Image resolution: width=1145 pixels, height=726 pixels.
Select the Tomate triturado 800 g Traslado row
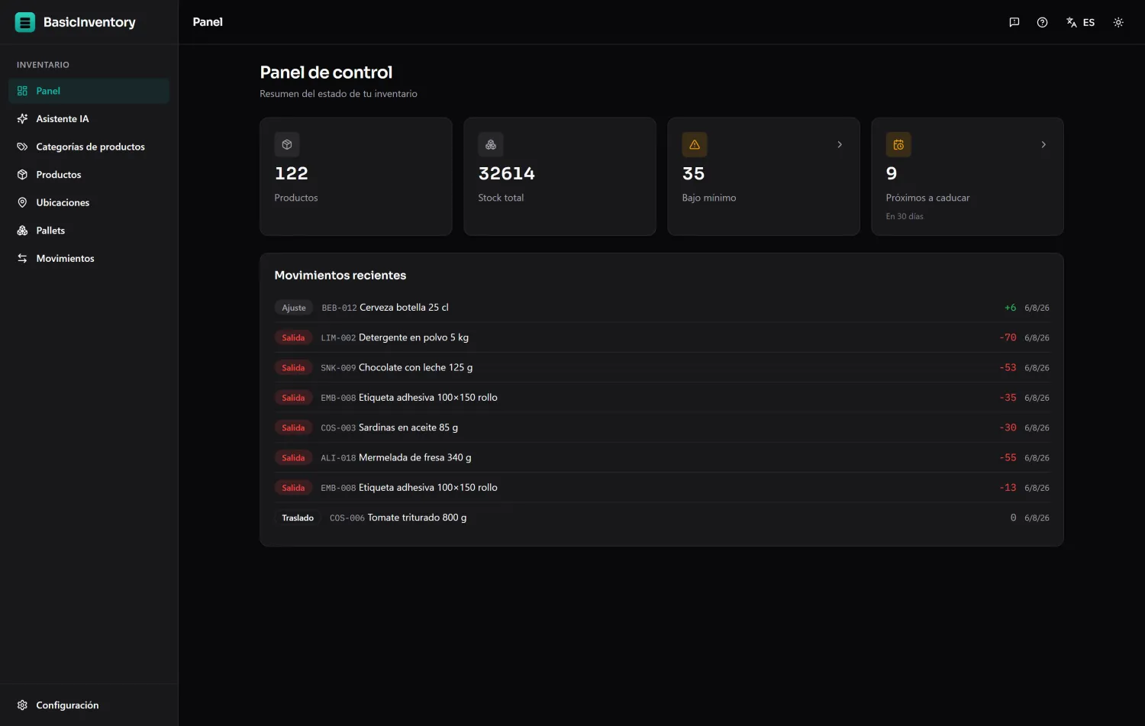[662, 518]
